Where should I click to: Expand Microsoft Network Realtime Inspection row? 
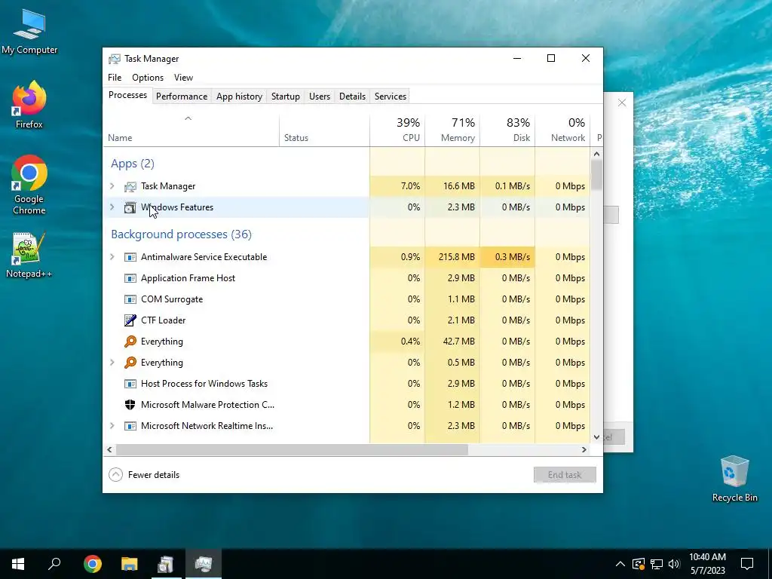112,425
